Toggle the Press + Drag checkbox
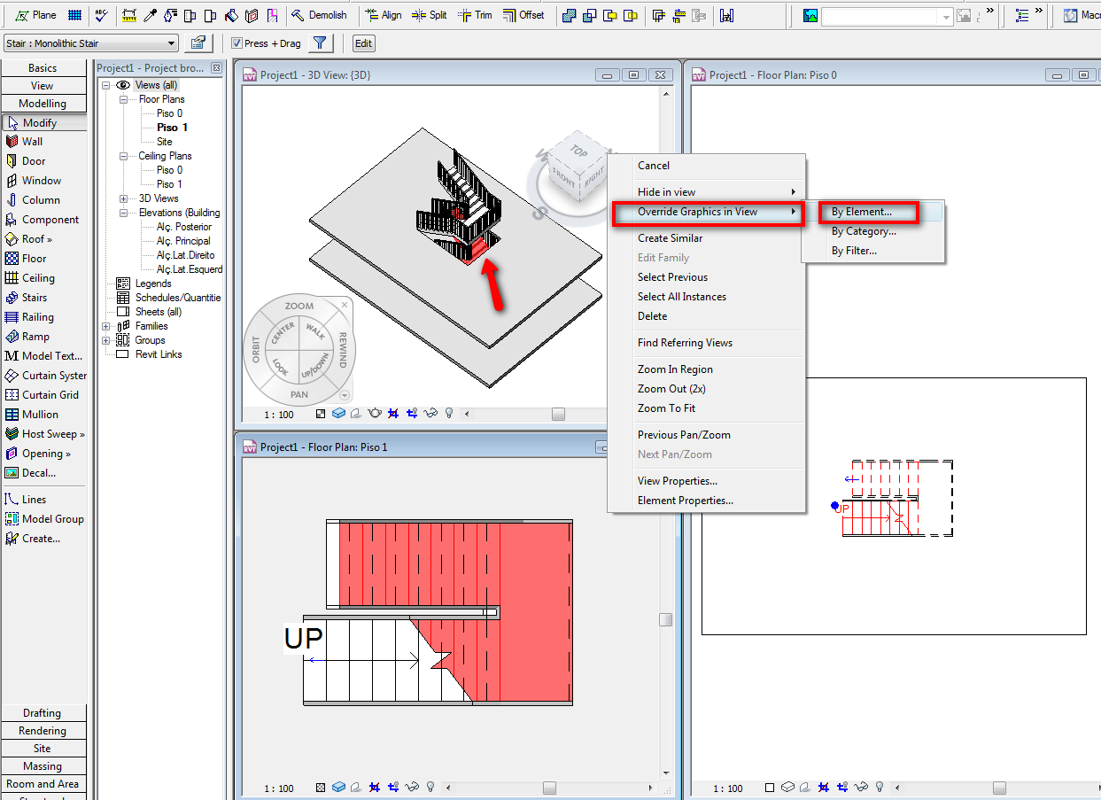Image resolution: width=1101 pixels, height=800 pixels. tap(236, 43)
